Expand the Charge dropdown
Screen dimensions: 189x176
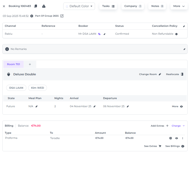click(178, 126)
